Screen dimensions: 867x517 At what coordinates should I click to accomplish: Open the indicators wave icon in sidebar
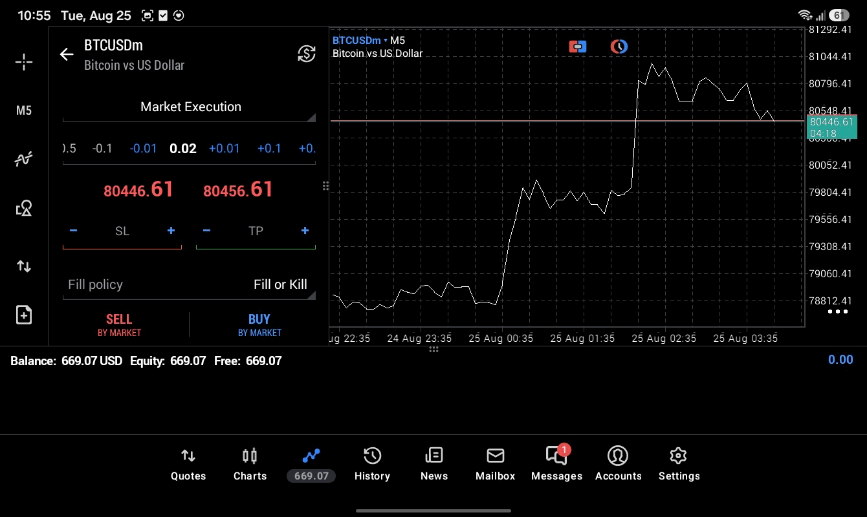click(24, 159)
